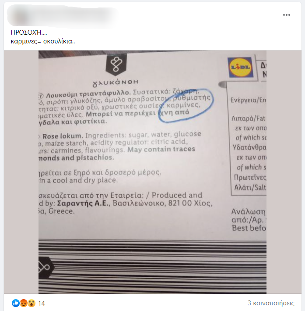Click the Λουκούμι τριαντάφυλλο heading in photo
Image resolution: width=305 pixels, height=311 pixels.
pyautogui.click(x=88, y=94)
